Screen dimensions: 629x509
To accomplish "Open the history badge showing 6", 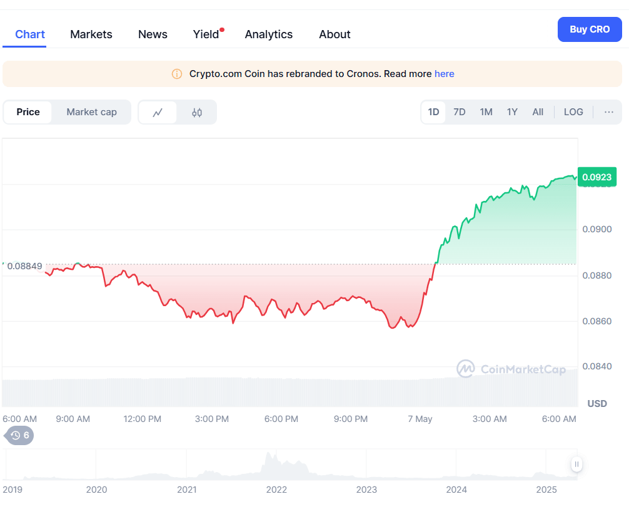I will 19,436.
